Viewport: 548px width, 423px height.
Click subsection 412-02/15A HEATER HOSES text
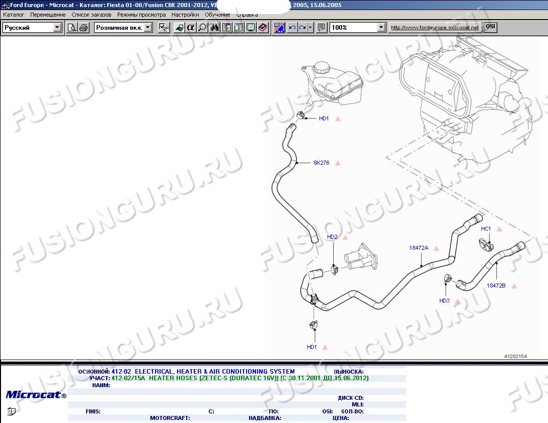coord(240,378)
